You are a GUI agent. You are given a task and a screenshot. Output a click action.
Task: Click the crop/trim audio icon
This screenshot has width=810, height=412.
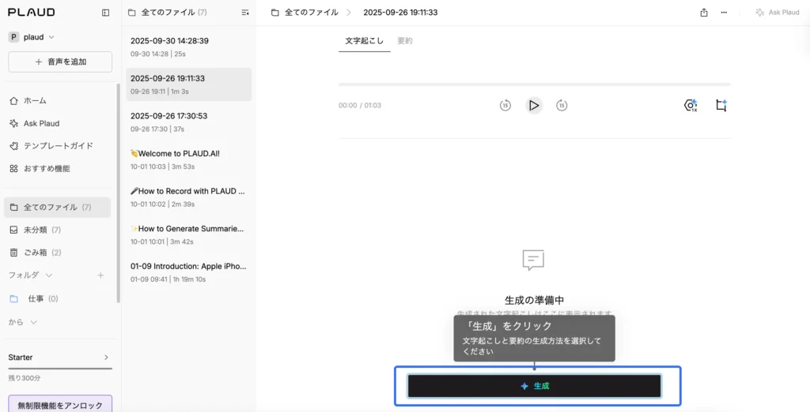[x=721, y=105]
